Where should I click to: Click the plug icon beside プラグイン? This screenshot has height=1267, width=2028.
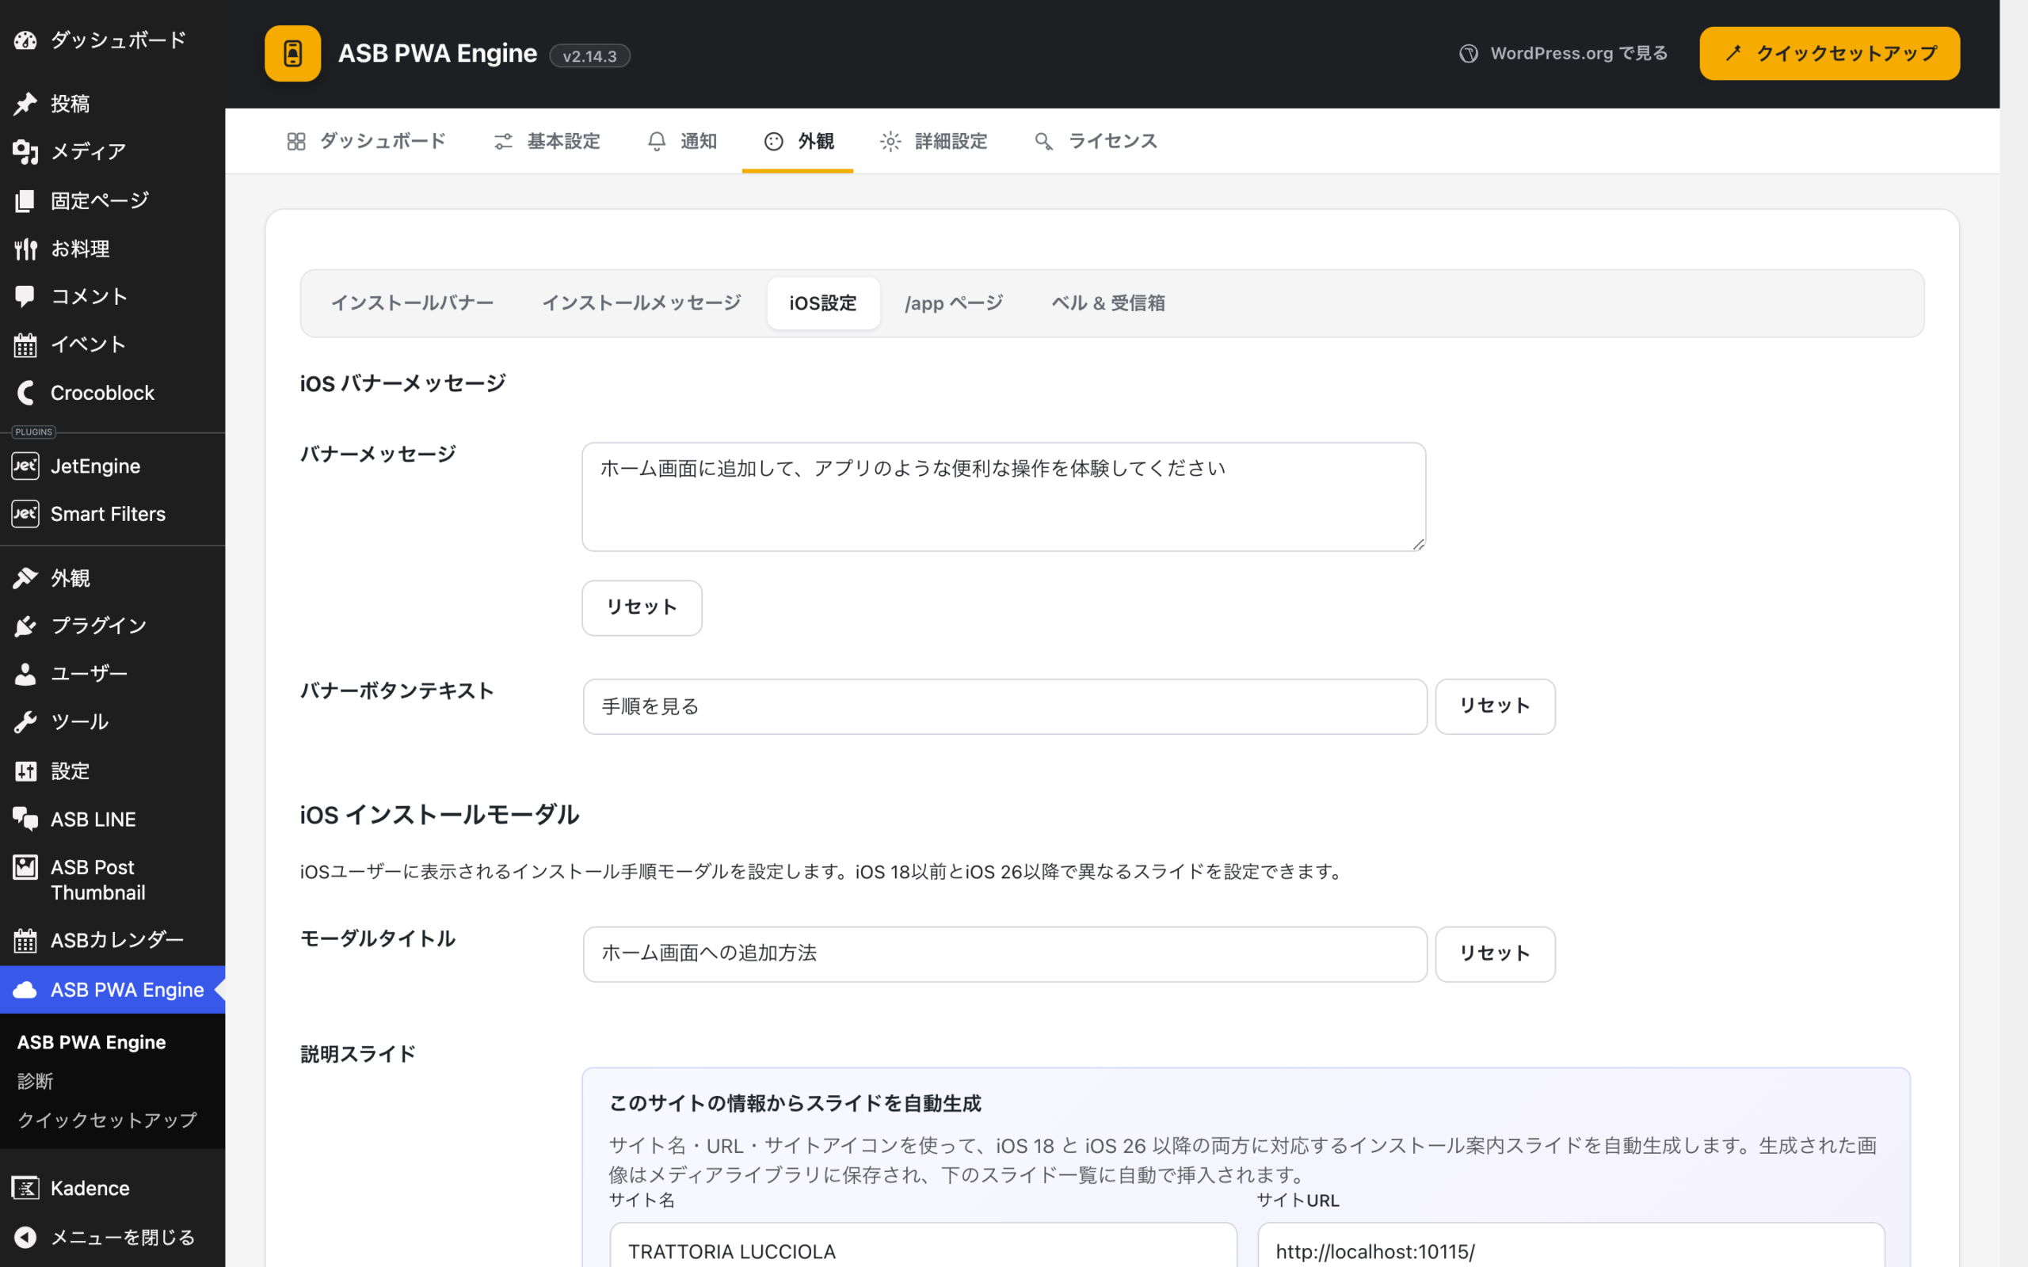click(25, 626)
